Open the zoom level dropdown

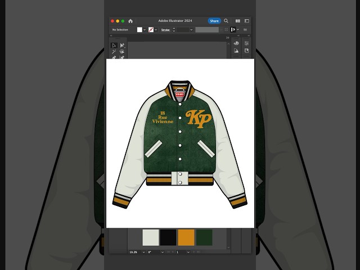click(144, 252)
